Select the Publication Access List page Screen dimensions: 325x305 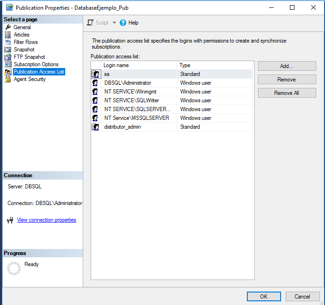(39, 72)
